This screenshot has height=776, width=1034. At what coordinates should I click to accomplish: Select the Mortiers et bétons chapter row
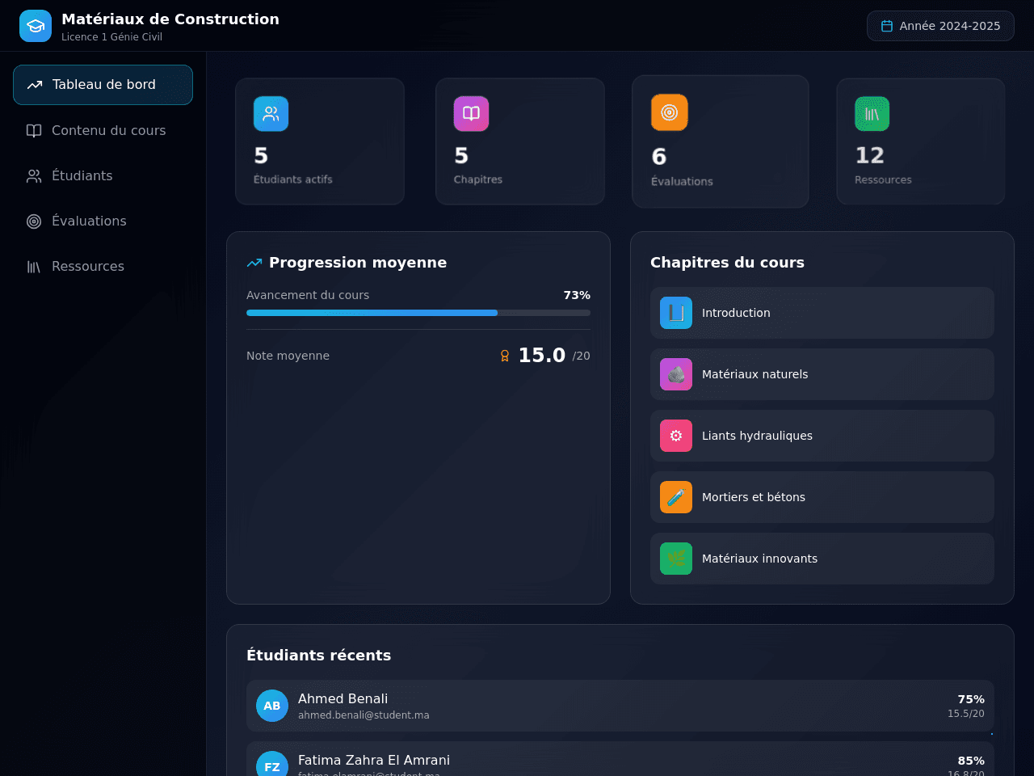click(822, 497)
